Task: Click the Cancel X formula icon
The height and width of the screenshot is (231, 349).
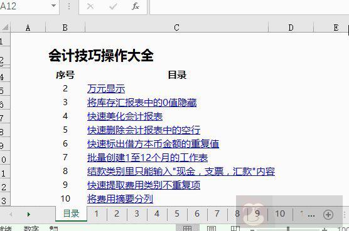Action: pyautogui.click(x=90, y=6)
